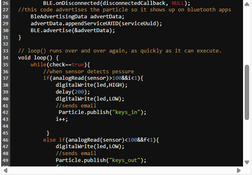This screenshot has height=175, width=252.
Task: Click the vertical scrollbar thumb
Action: (247, 92)
